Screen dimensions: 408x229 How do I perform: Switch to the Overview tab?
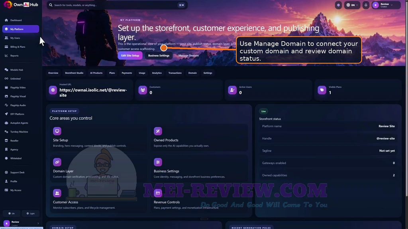tap(53, 73)
